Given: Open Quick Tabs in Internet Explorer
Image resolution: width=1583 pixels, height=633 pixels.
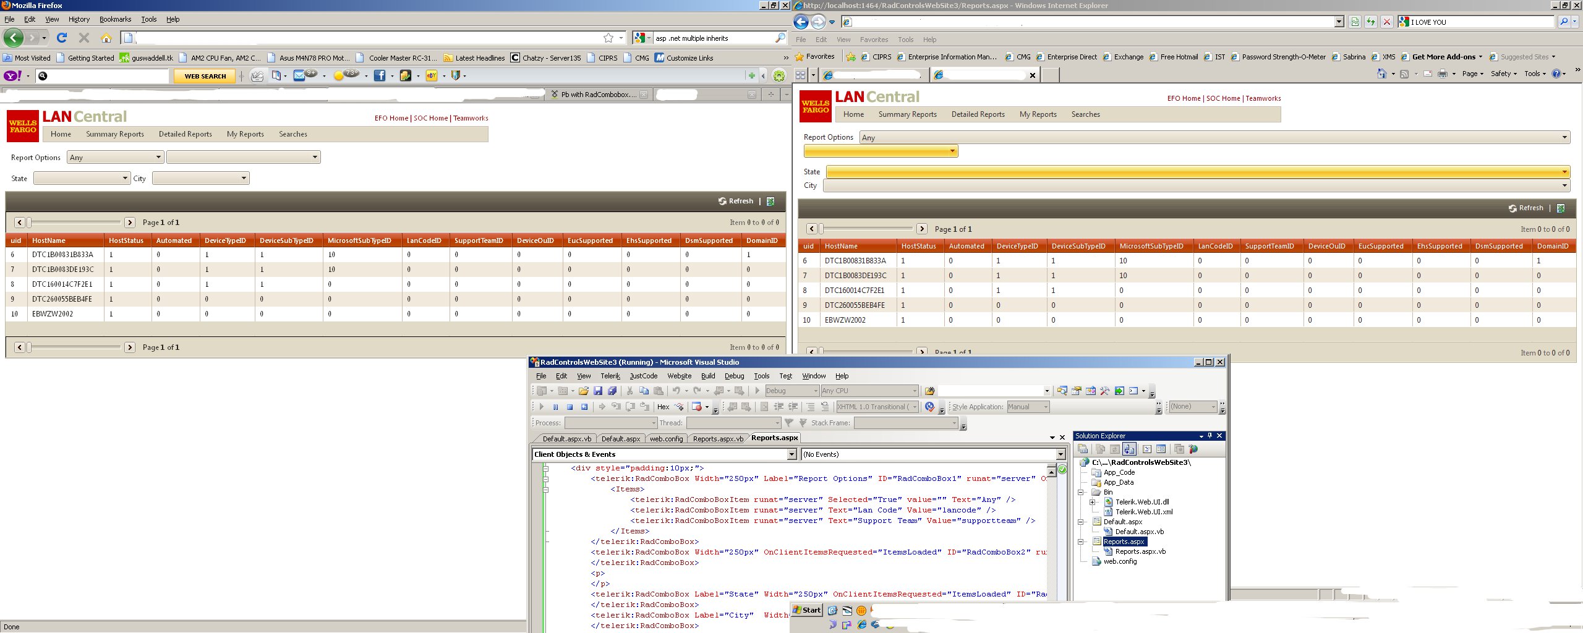Looking at the screenshot, I should (800, 75).
